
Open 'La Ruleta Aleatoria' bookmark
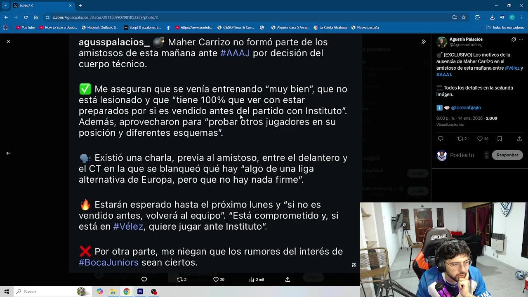(x=330, y=28)
